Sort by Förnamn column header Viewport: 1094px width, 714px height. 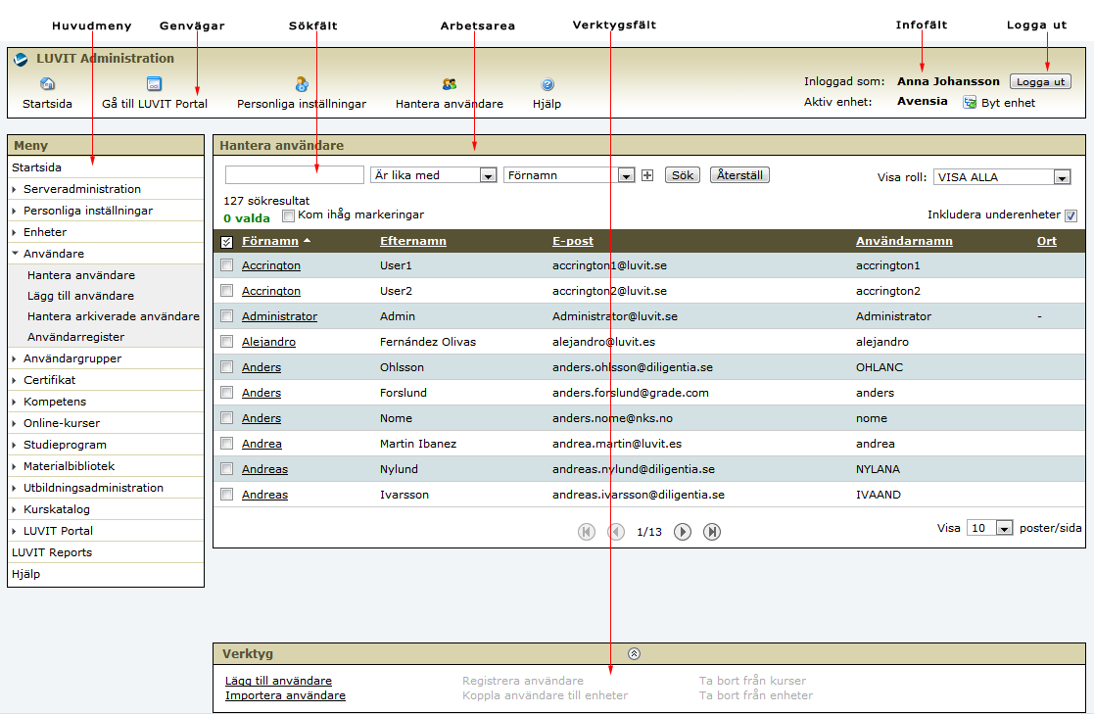[x=270, y=241]
